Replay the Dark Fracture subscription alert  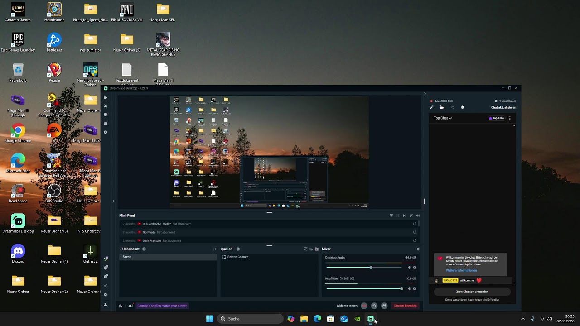click(x=415, y=240)
